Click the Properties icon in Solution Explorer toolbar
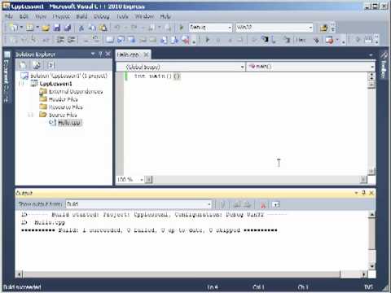391x293 pixels. point(23,65)
